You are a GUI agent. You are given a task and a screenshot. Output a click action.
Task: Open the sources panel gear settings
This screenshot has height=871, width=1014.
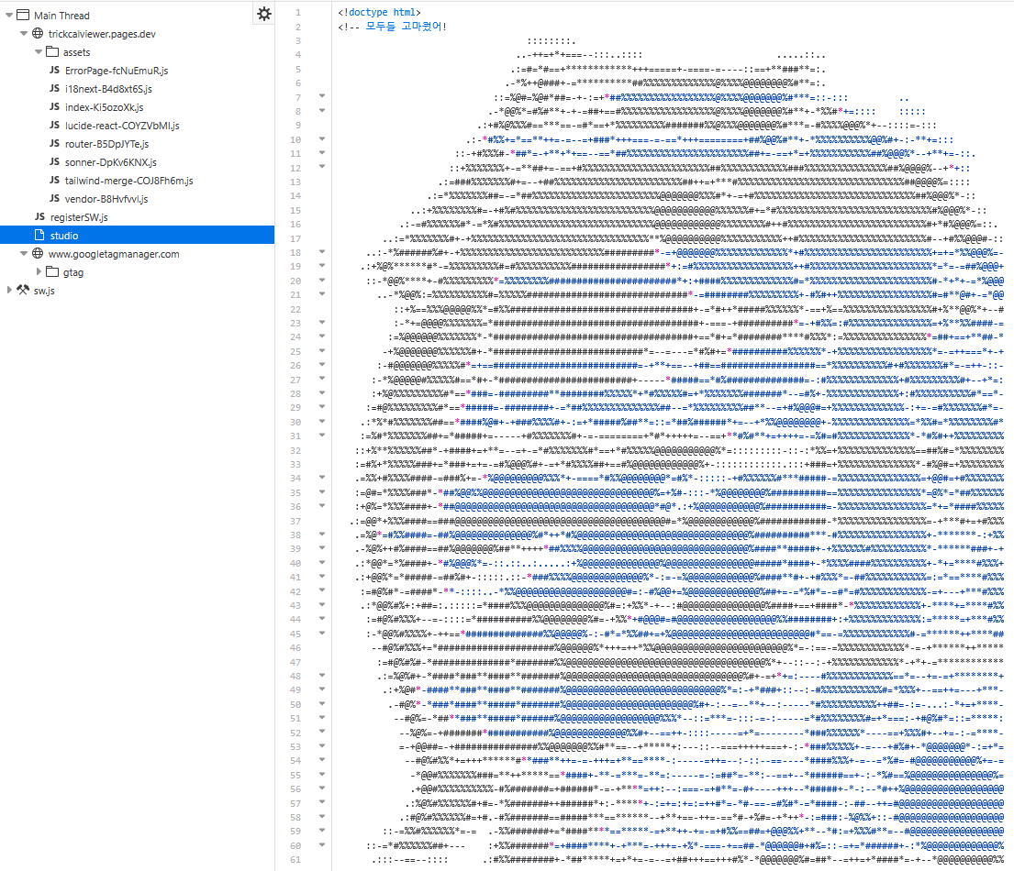click(264, 14)
